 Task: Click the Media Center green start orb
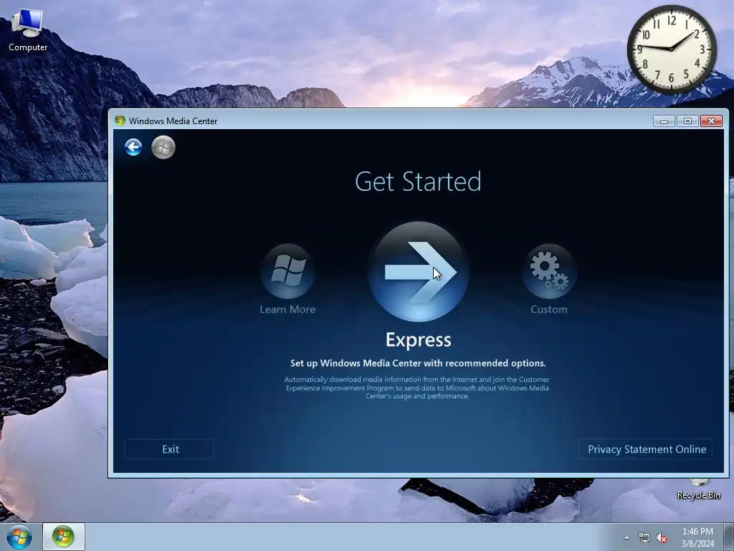(163, 147)
